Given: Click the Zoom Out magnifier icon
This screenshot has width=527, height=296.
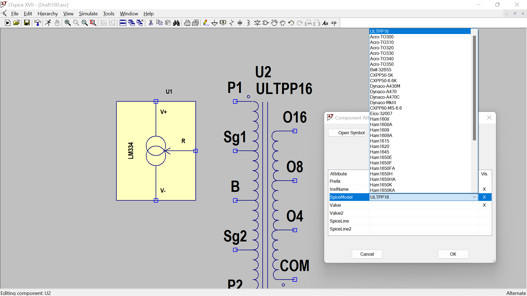Looking at the screenshot, I should (85, 23).
